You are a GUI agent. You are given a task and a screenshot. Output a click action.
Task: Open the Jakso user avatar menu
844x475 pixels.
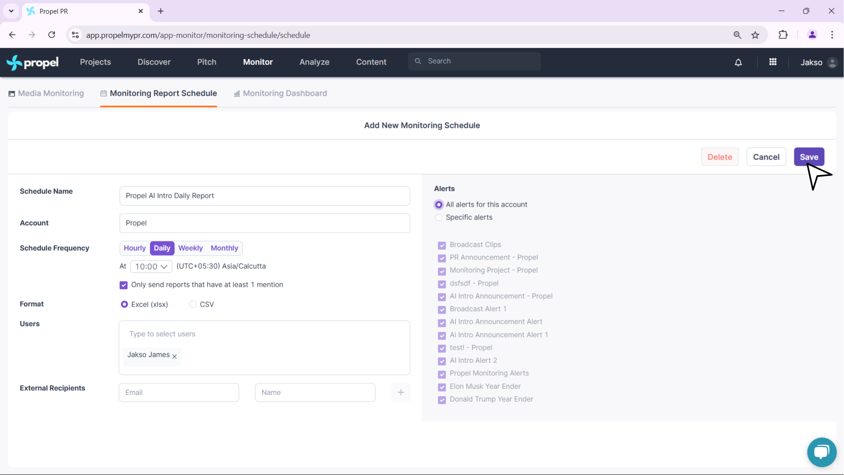(832, 62)
